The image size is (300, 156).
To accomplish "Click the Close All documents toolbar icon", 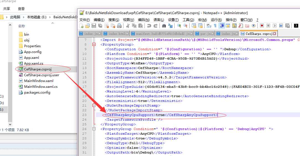I will [113, 26].
